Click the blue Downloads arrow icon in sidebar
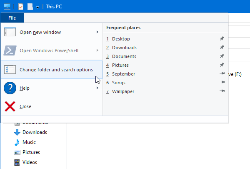The height and width of the screenshot is (169, 250). pyautogui.click(x=17, y=132)
